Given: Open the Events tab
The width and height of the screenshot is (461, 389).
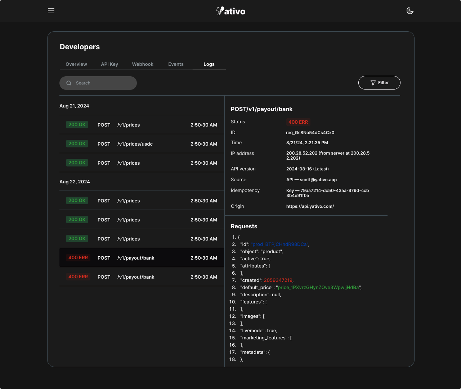Looking at the screenshot, I should [176, 64].
